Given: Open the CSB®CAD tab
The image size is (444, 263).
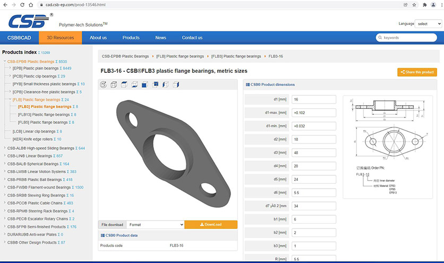Looking at the screenshot, I should 19,38.
